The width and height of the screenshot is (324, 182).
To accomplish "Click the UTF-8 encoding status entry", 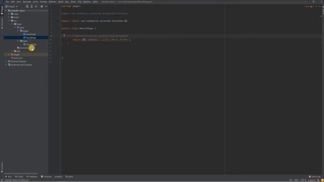I will click(x=303, y=180).
